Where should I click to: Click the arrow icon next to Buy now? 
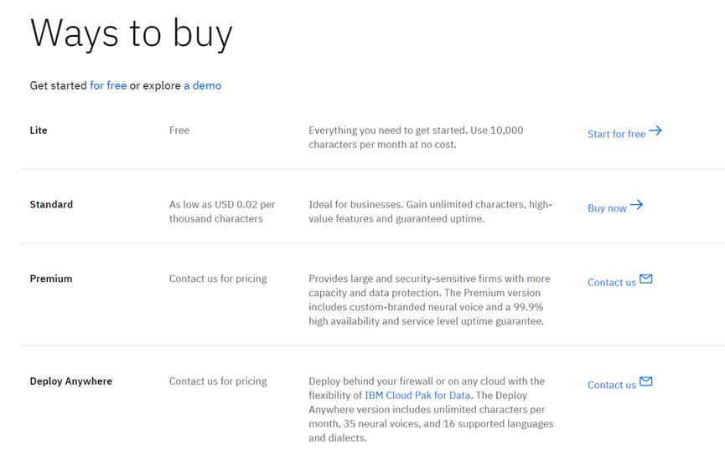click(x=637, y=205)
